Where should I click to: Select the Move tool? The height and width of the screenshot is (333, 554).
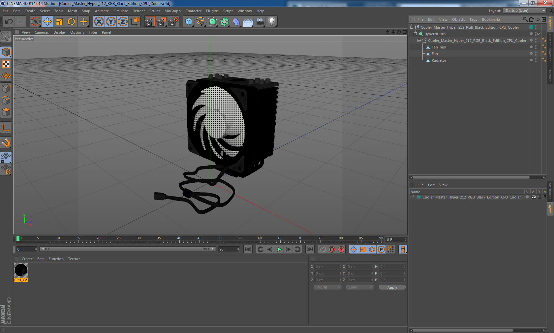point(47,22)
